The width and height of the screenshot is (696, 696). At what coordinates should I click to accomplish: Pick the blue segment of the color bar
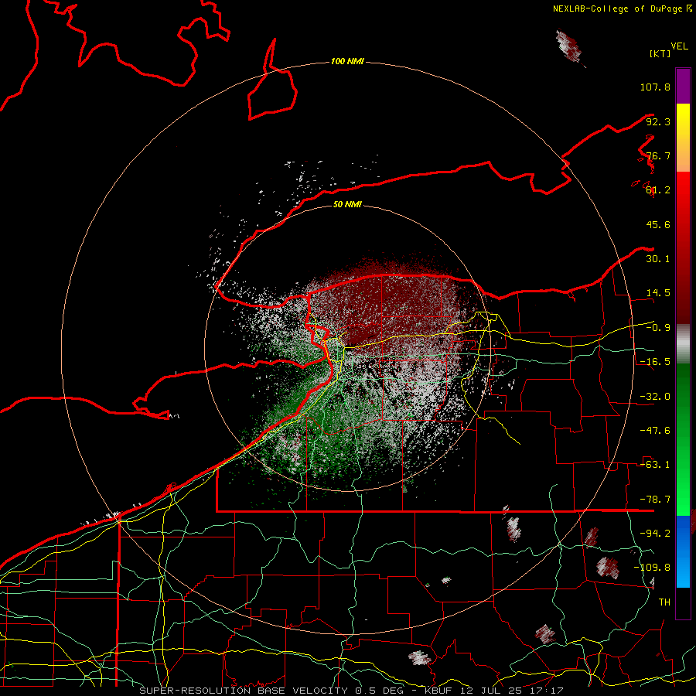(683, 551)
